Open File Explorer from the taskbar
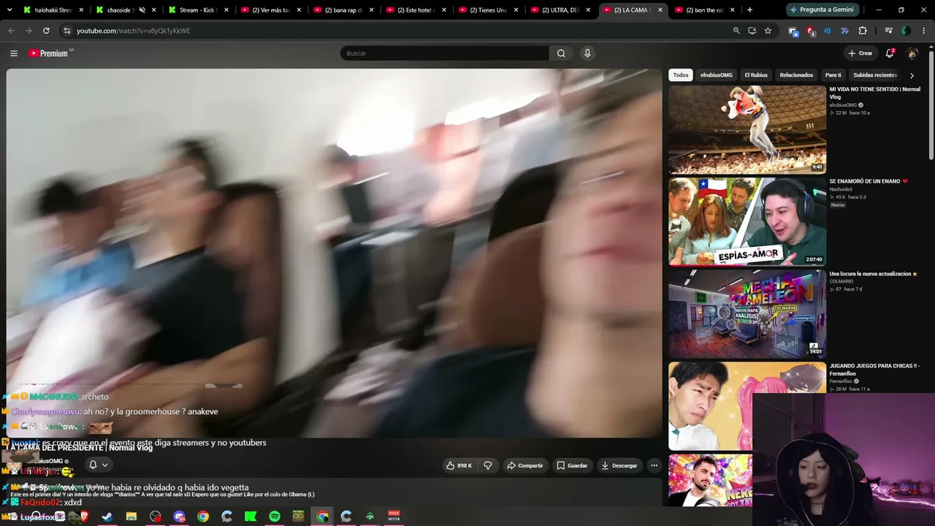 click(x=131, y=517)
